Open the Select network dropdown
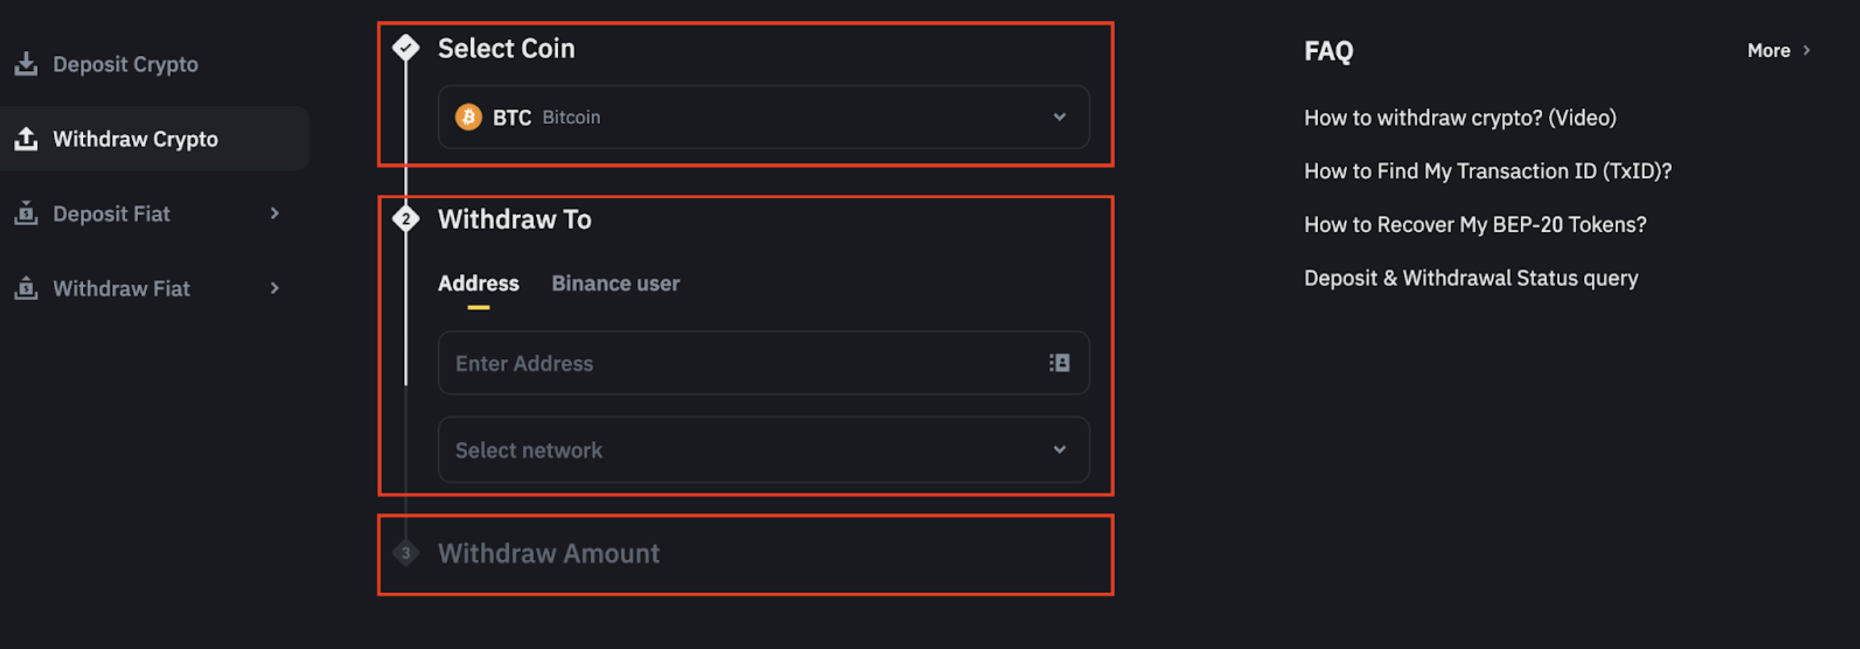 (x=1059, y=450)
